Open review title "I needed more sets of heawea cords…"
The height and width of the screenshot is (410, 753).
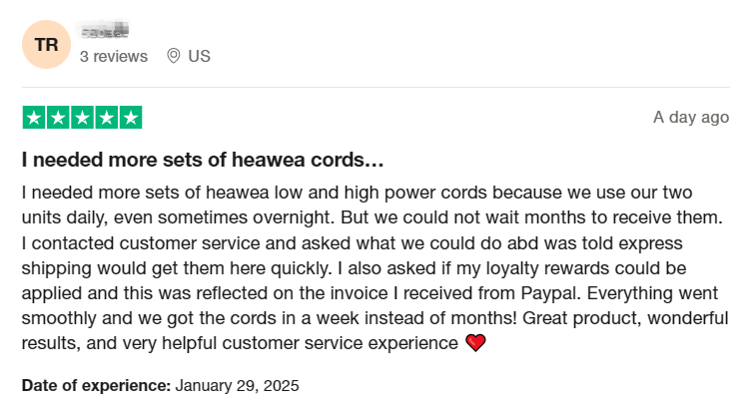click(x=203, y=160)
